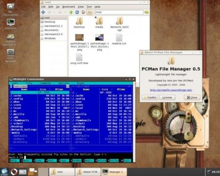
Task: Open the home folder toolbar icon
Action: pos(83,12)
